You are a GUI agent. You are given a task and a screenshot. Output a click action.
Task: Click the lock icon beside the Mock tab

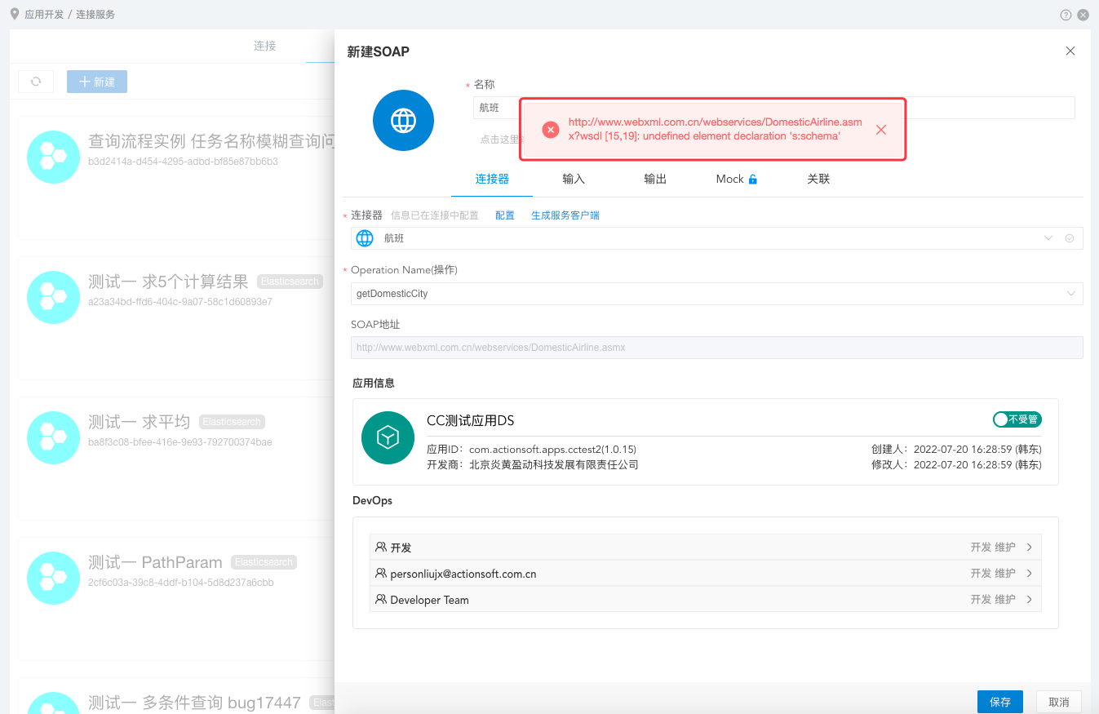(753, 180)
